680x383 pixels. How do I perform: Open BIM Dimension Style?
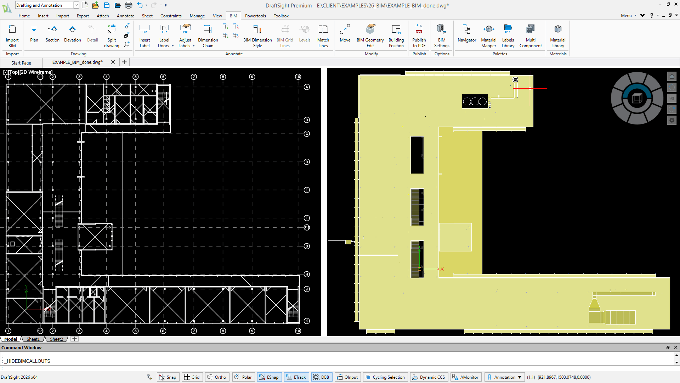point(257,36)
